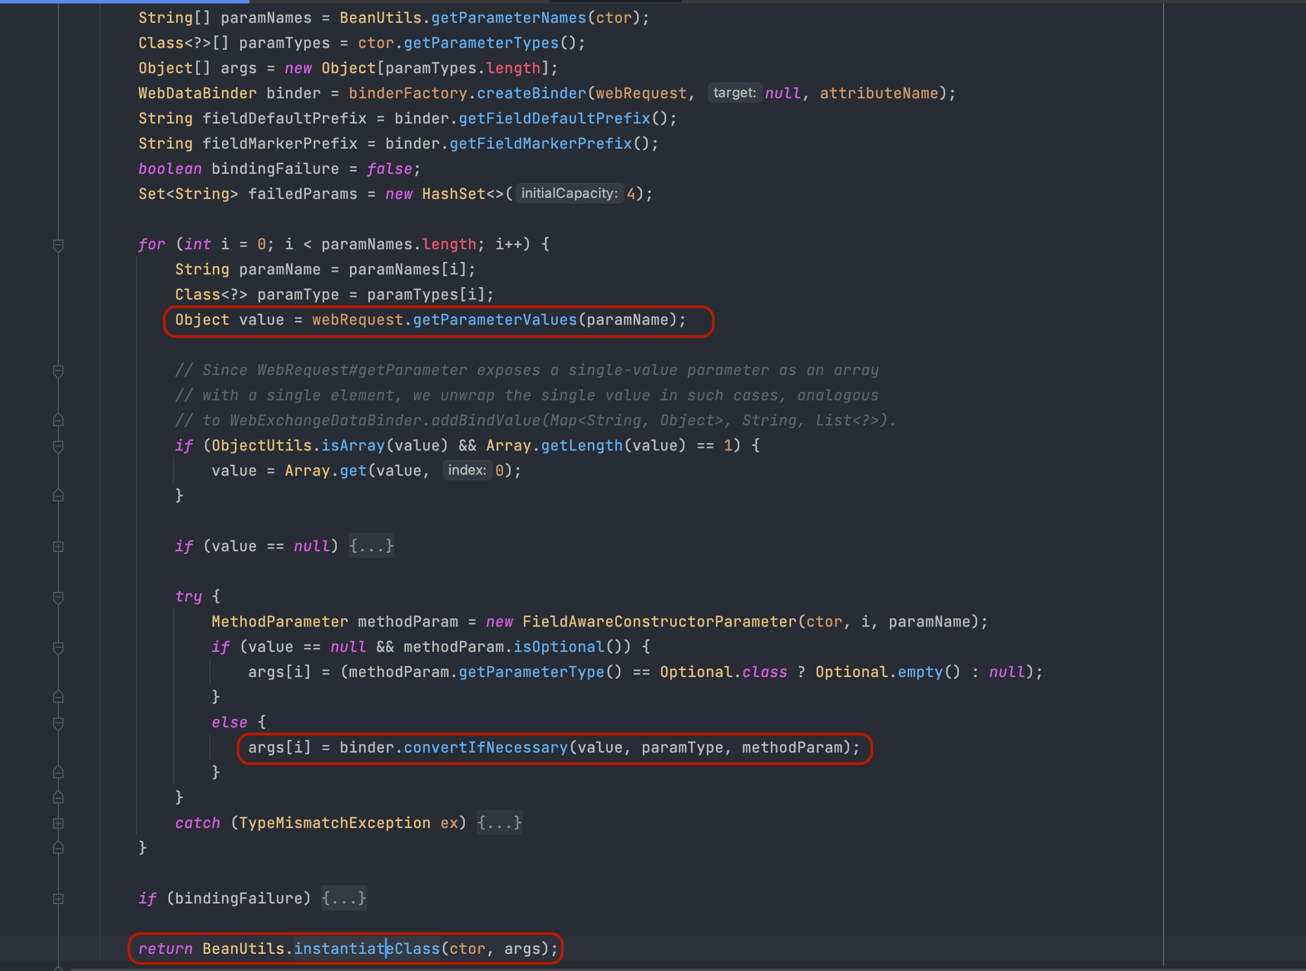This screenshot has height=971, width=1306.
Task: Collapse the for loop fold marker
Action: (x=58, y=245)
